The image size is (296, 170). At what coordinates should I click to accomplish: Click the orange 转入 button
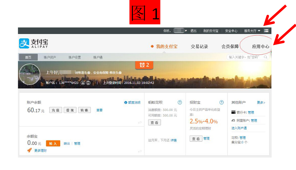(53, 143)
